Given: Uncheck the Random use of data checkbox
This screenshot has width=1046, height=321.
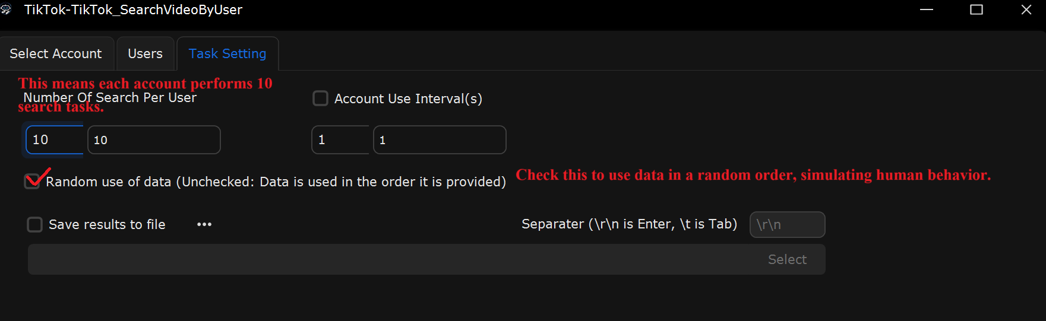Looking at the screenshot, I should pos(32,181).
